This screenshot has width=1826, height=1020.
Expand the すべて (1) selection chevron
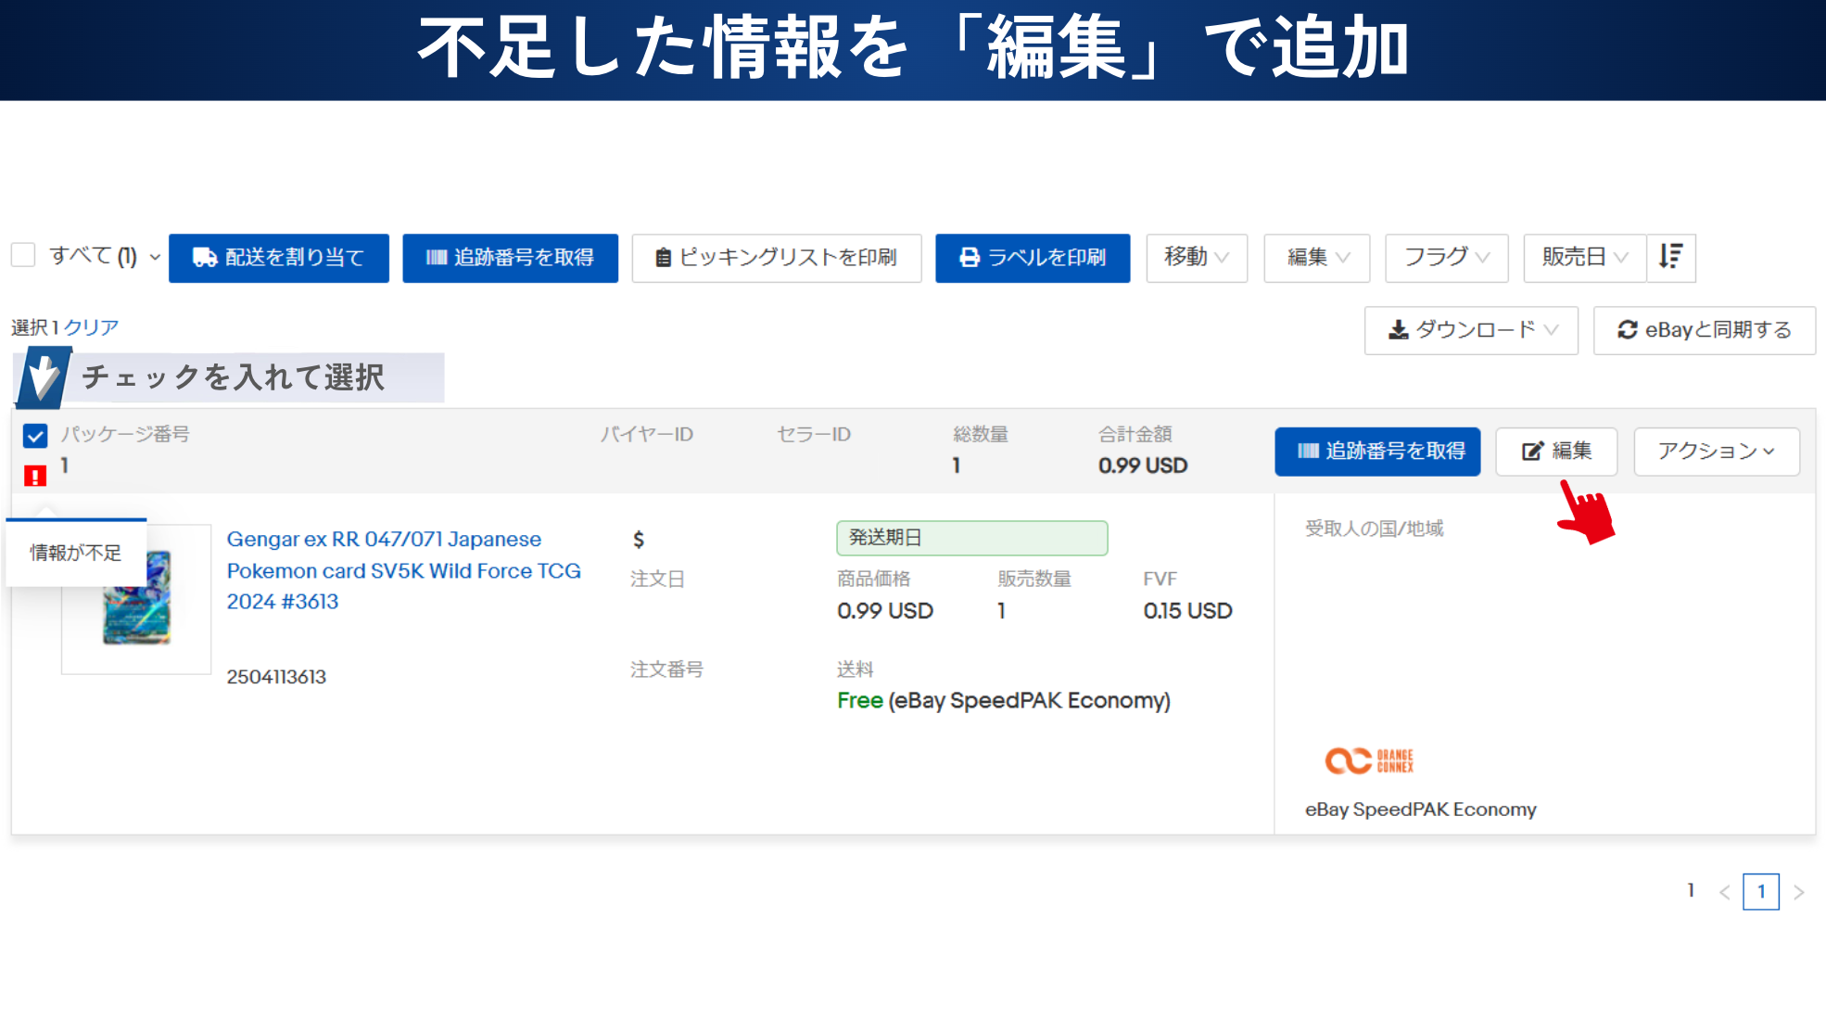(155, 257)
